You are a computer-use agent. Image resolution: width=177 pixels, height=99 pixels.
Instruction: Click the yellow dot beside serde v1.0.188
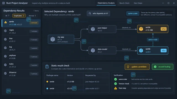click(47, 82)
